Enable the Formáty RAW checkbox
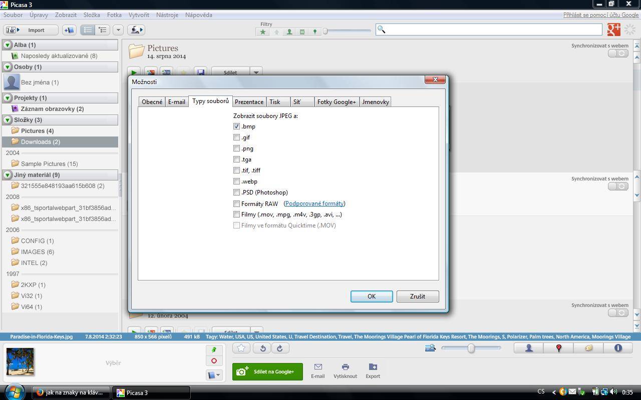The height and width of the screenshot is (400, 641). tap(236, 203)
